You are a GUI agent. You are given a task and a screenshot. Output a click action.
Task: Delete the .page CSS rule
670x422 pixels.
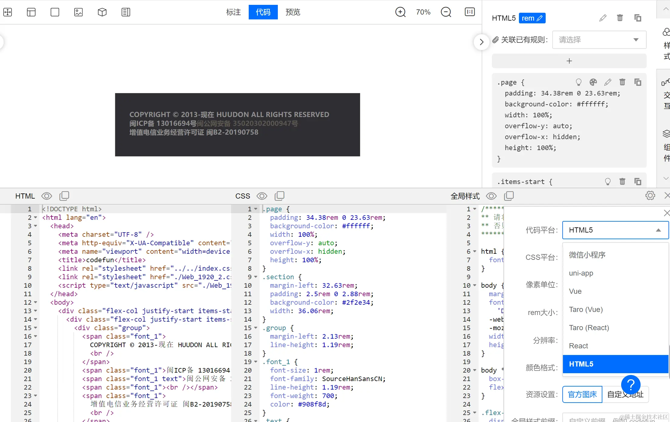click(622, 82)
